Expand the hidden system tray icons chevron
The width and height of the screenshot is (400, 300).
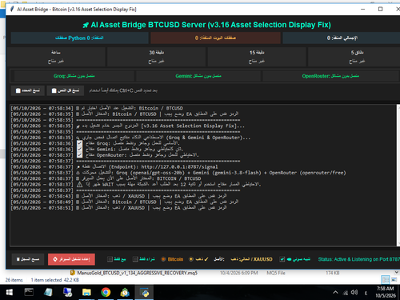pos(335,293)
